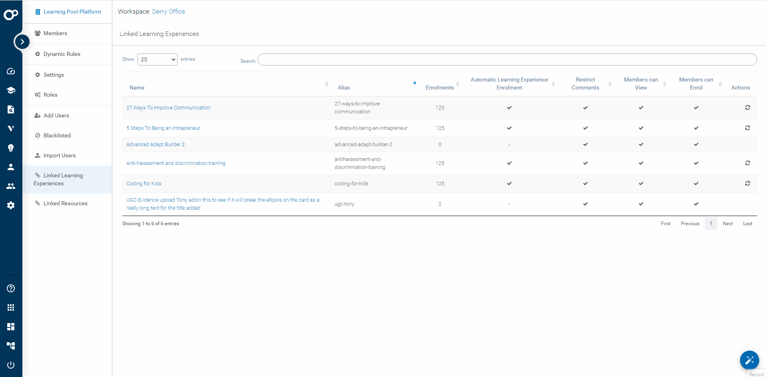
Task: Open Blacklisted in the side menu
Action: pos(57,135)
